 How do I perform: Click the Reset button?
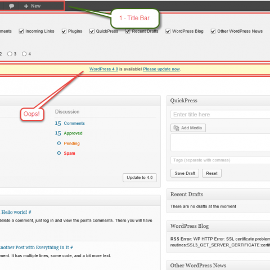(211, 173)
